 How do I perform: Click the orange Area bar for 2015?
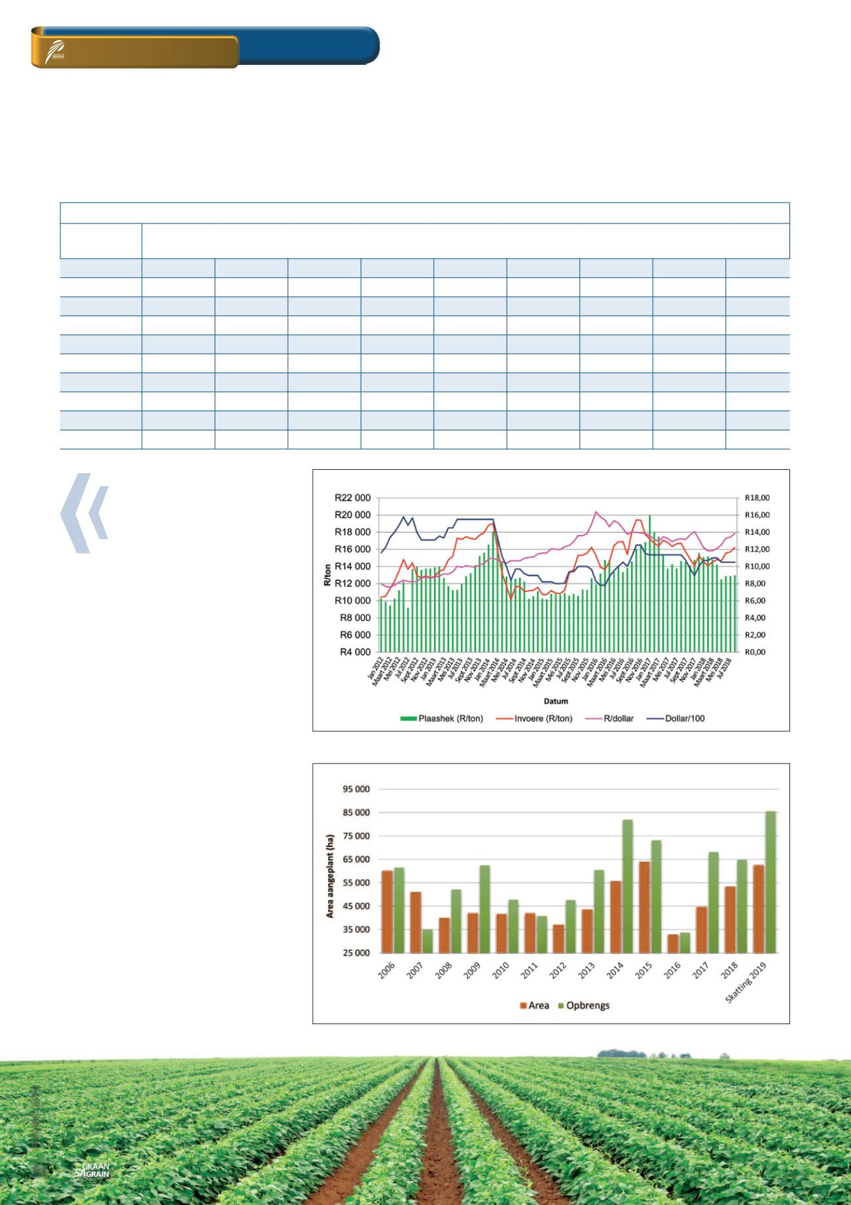pyautogui.click(x=644, y=907)
